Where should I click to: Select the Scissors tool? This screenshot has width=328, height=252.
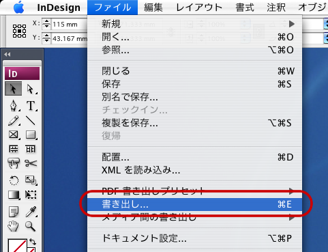click(31, 163)
